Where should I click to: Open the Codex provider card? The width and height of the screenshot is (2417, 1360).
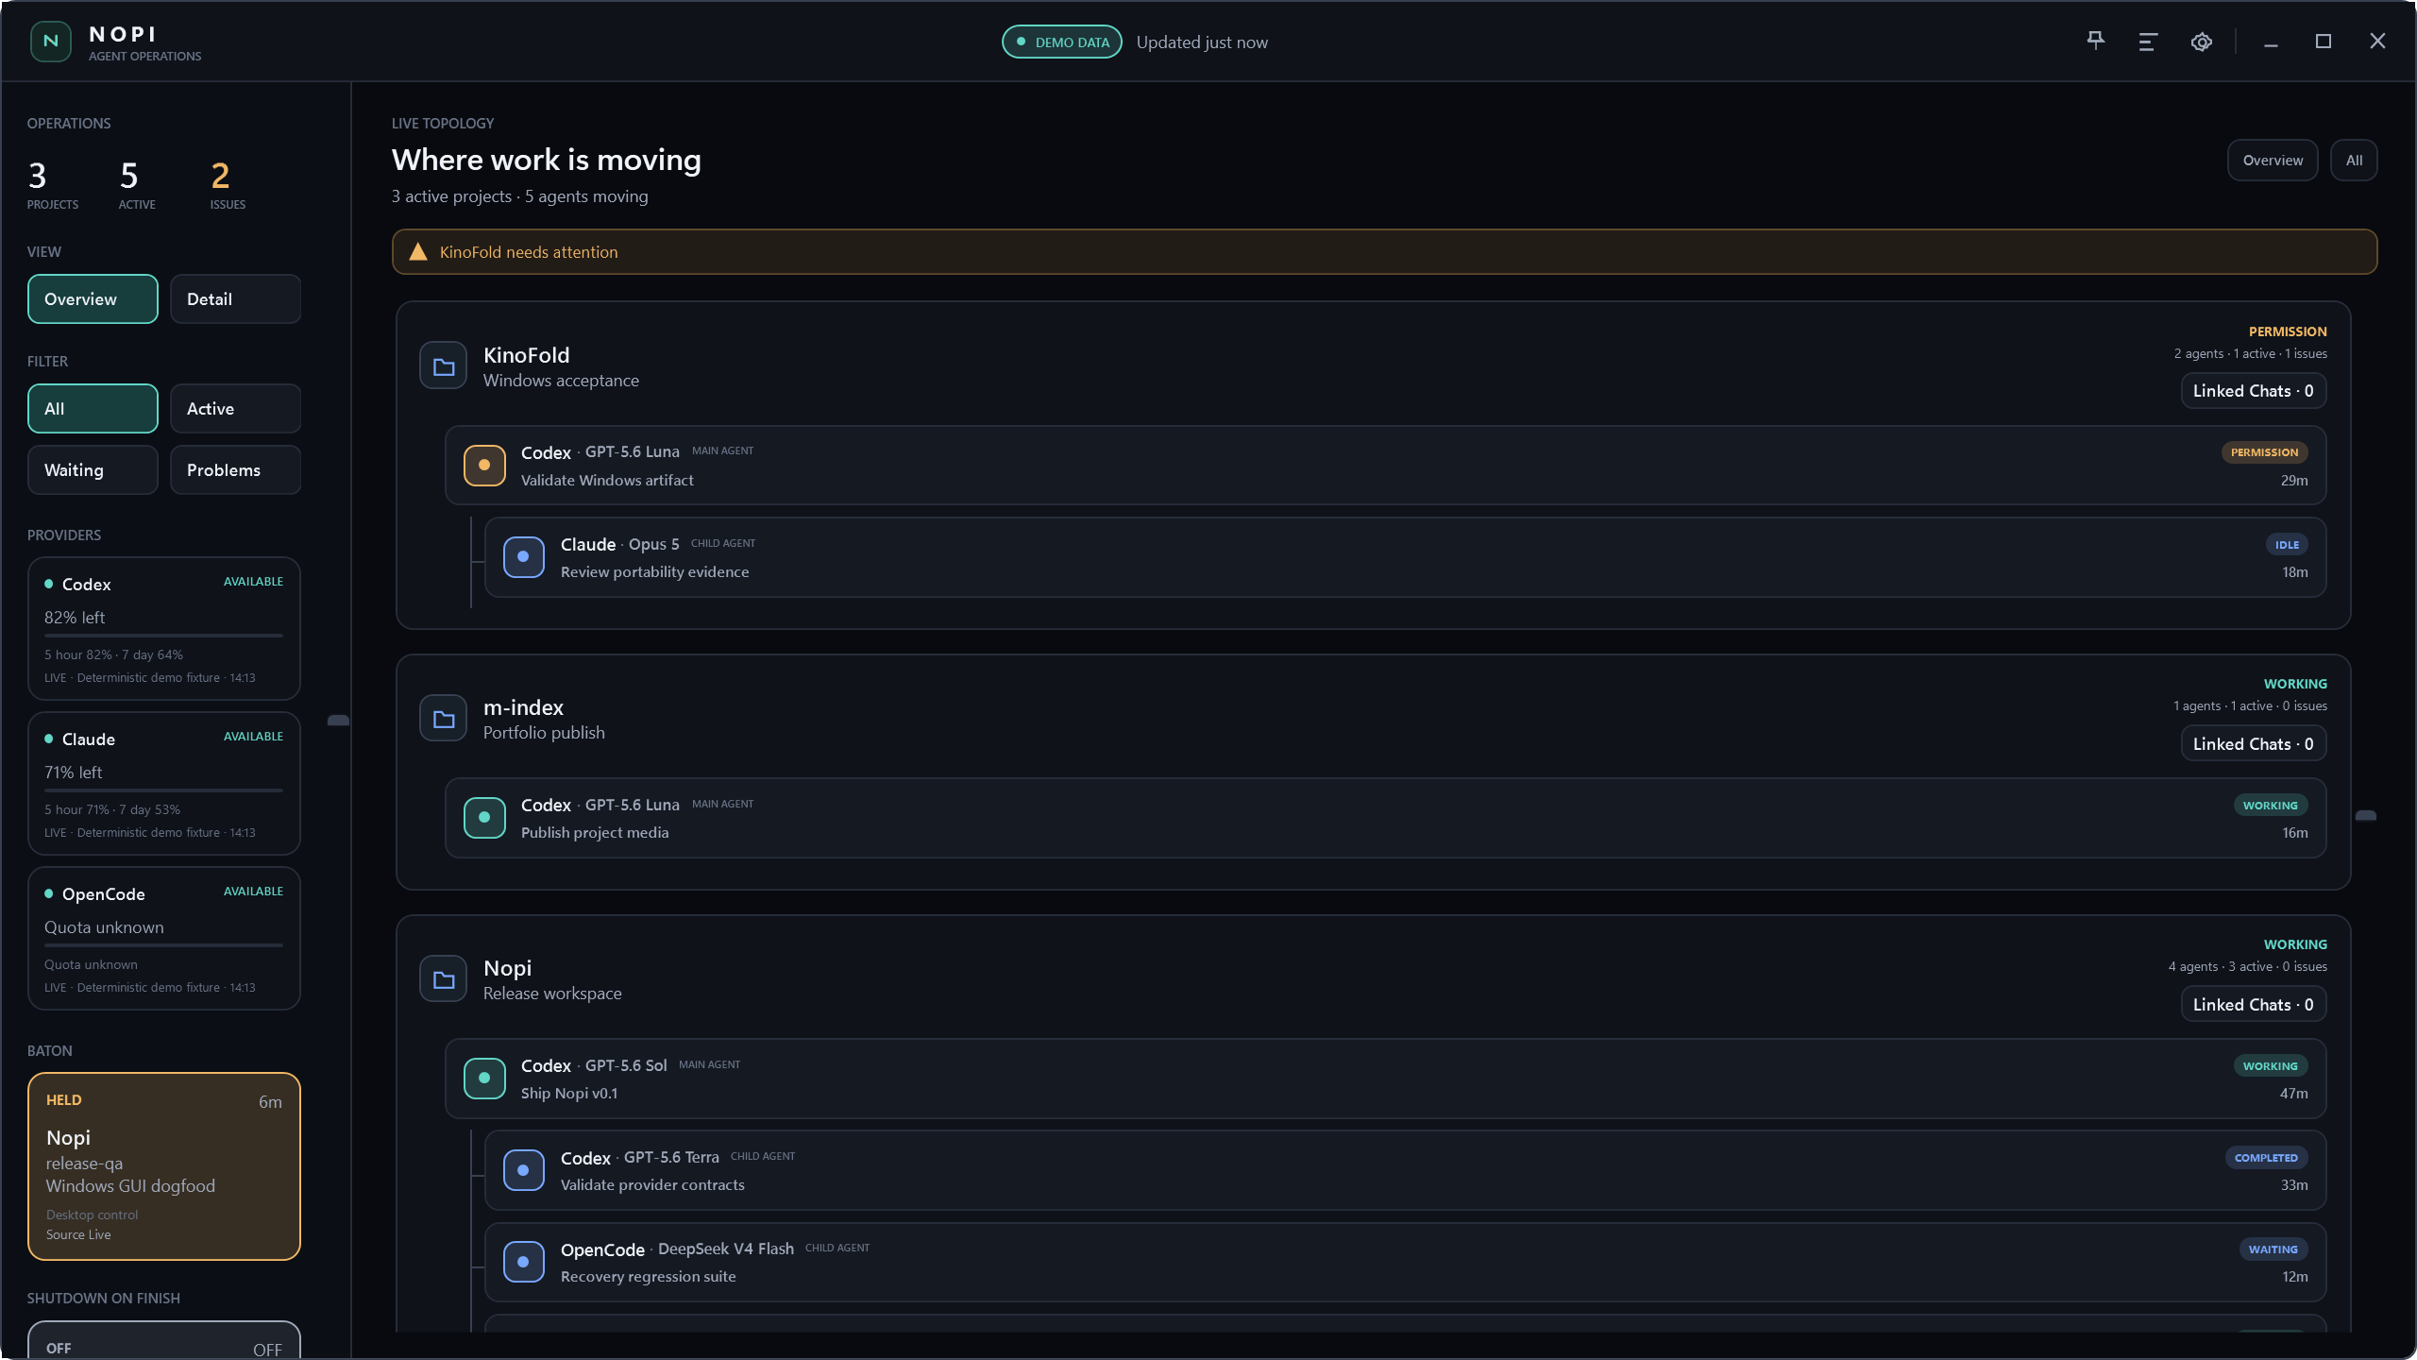(164, 629)
